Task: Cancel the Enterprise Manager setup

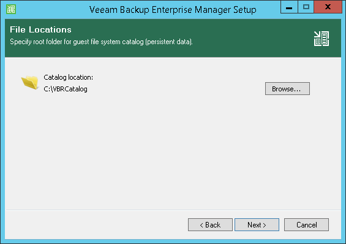Action: (306, 225)
